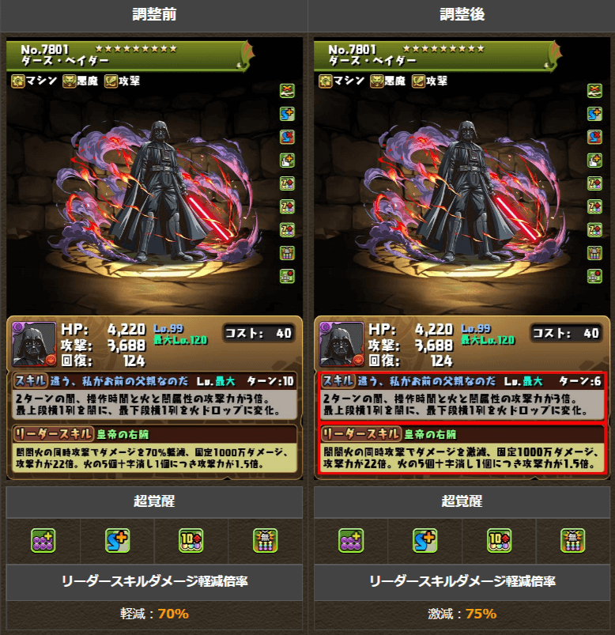Click the 10-combo super awakening icon under 調整後
Screen dimensions: 615x635
pos(499,541)
